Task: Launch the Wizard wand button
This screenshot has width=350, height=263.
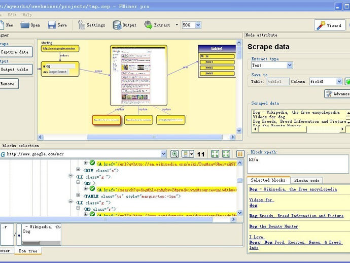Action: 330,25
